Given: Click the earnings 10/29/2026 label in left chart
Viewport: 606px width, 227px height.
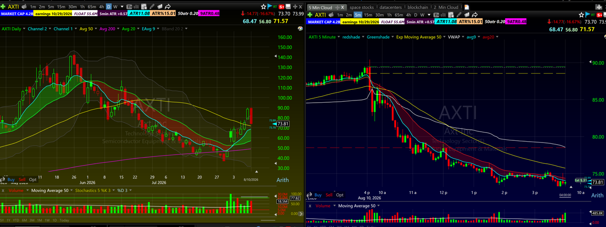Looking at the screenshot, I should click(52, 14).
